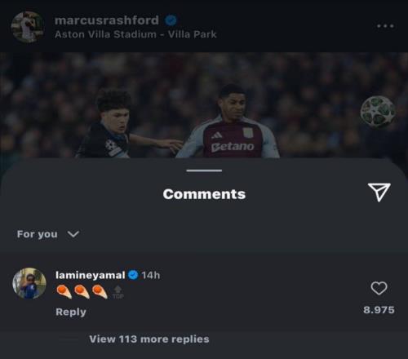Open lamineyamal's profile avatar

(x=29, y=283)
